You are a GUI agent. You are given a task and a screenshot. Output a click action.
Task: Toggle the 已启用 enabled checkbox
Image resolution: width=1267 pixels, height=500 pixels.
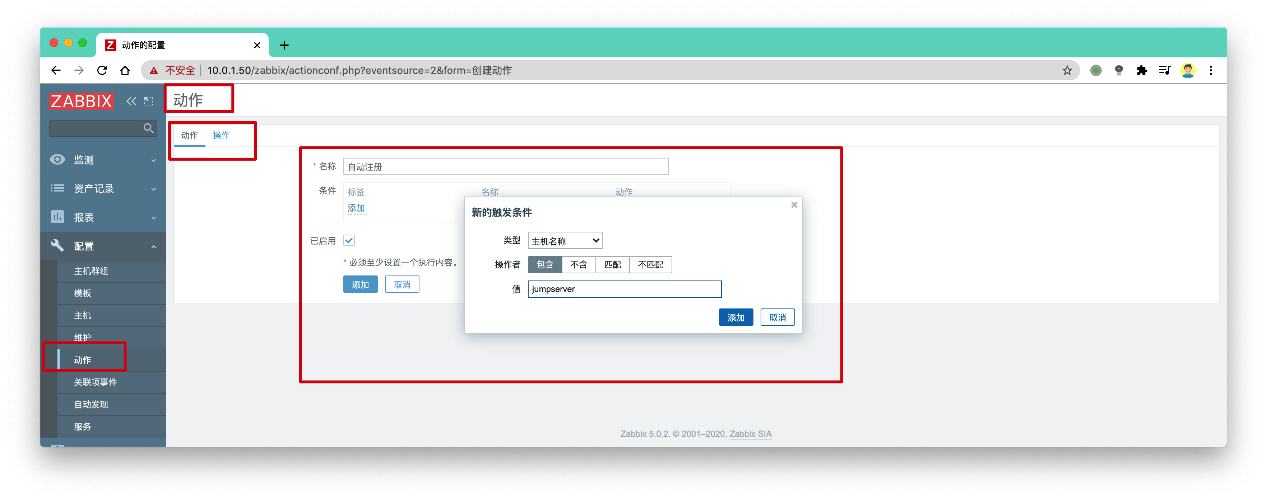tap(349, 240)
